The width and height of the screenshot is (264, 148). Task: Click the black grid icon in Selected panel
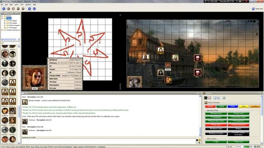tap(205, 98)
